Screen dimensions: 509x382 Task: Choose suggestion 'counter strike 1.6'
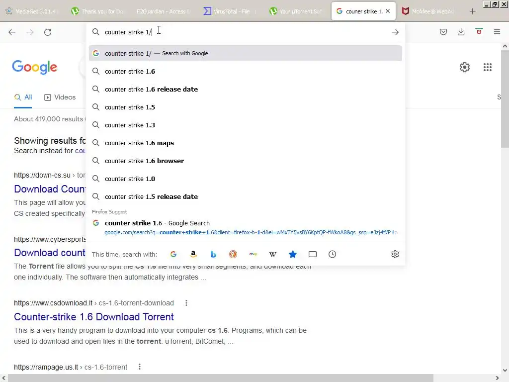pos(246,71)
